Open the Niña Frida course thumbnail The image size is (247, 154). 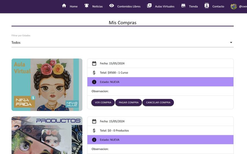point(47,85)
